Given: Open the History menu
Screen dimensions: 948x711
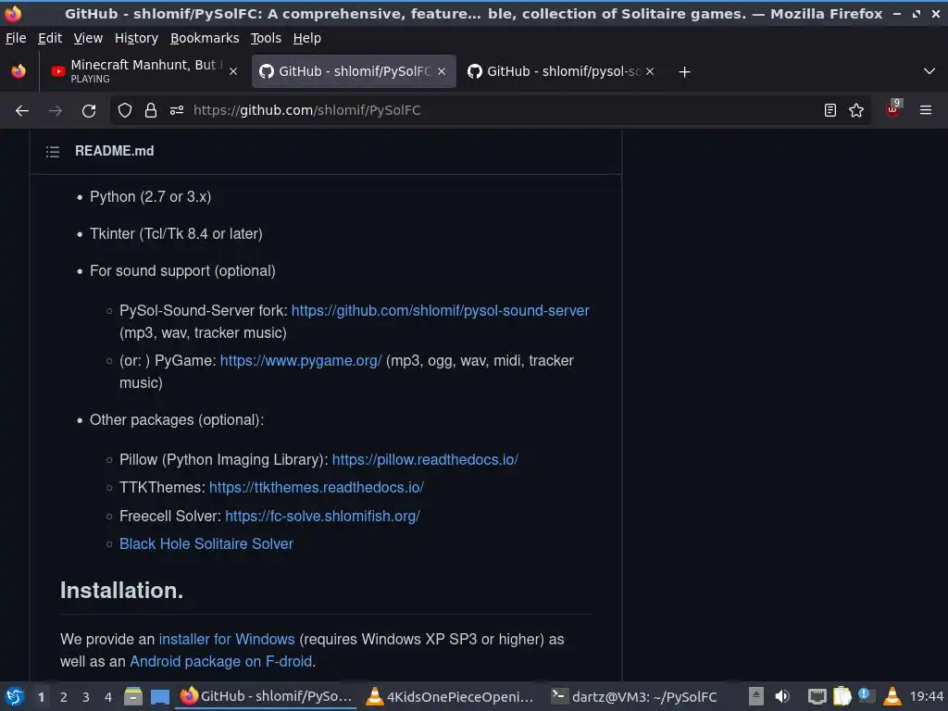Looking at the screenshot, I should tap(137, 38).
